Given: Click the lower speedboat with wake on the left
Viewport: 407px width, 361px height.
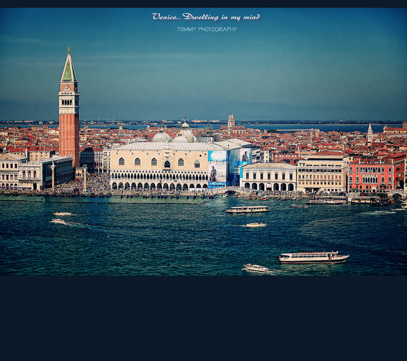Looking at the screenshot, I should pos(58,221).
